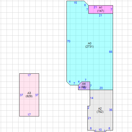Select the A1 (147) area label
Screen dimensions: 132x132
click(101, 9)
